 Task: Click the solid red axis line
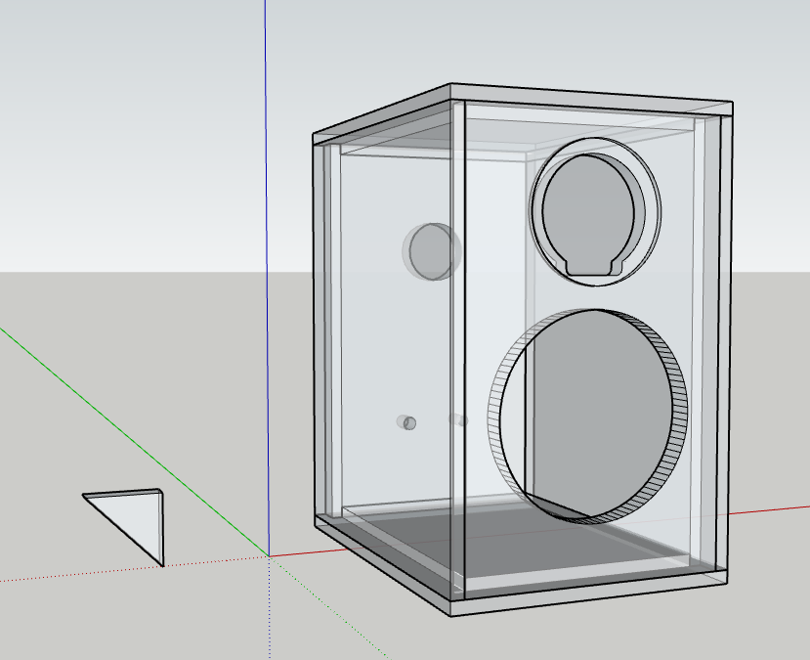pyautogui.click(x=772, y=510)
